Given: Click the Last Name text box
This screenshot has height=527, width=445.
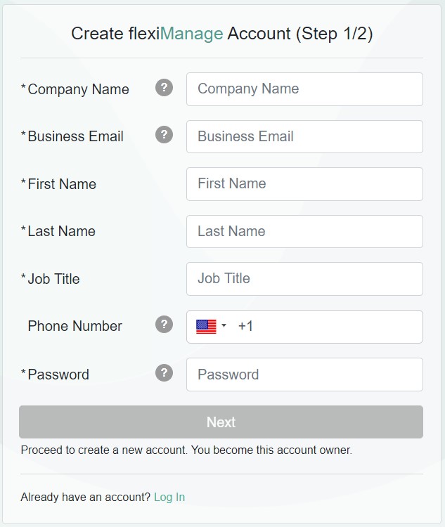Looking at the screenshot, I should click(x=304, y=231).
